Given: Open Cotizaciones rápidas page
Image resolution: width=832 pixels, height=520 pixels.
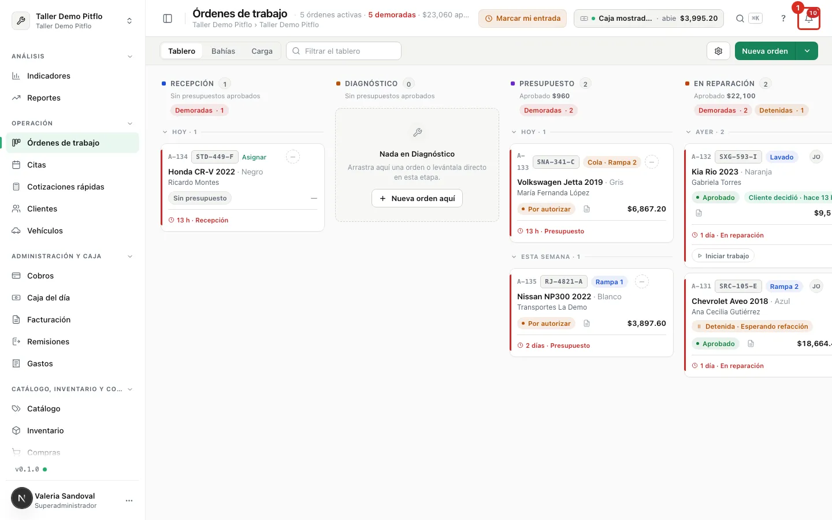Looking at the screenshot, I should click(72, 187).
